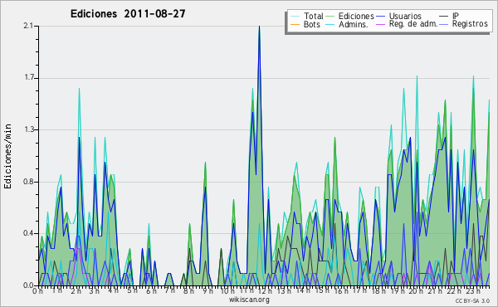Viewport: 498px width, 307px height.
Task: Click the Total legend color line
Action: click(295, 17)
